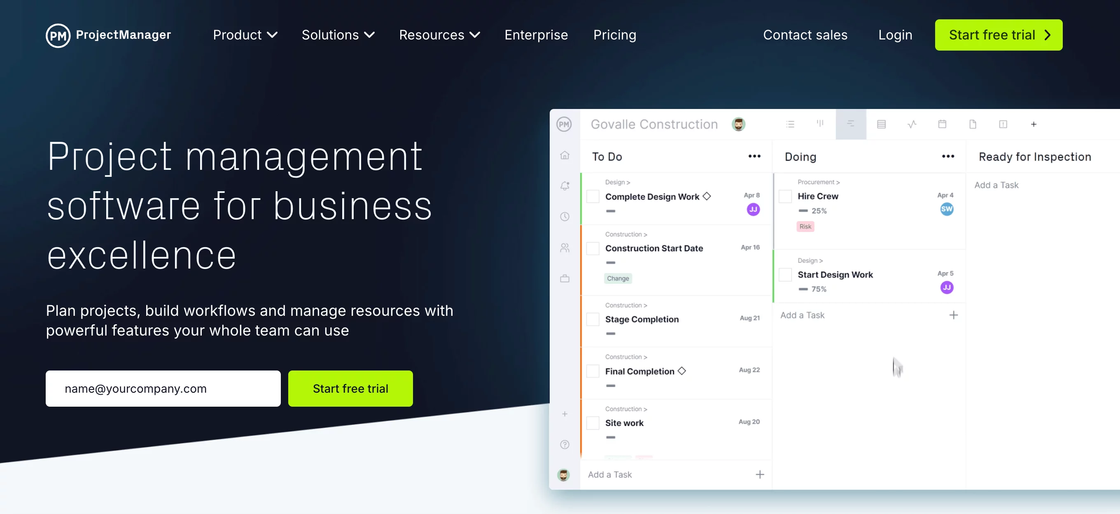Click JJ avatar on Complete Design Work

coord(753,210)
